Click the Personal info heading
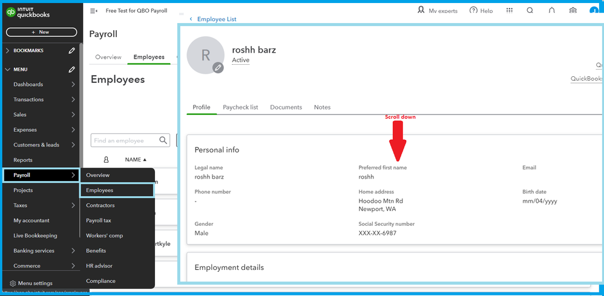This screenshot has width=604, height=296. pos(217,150)
